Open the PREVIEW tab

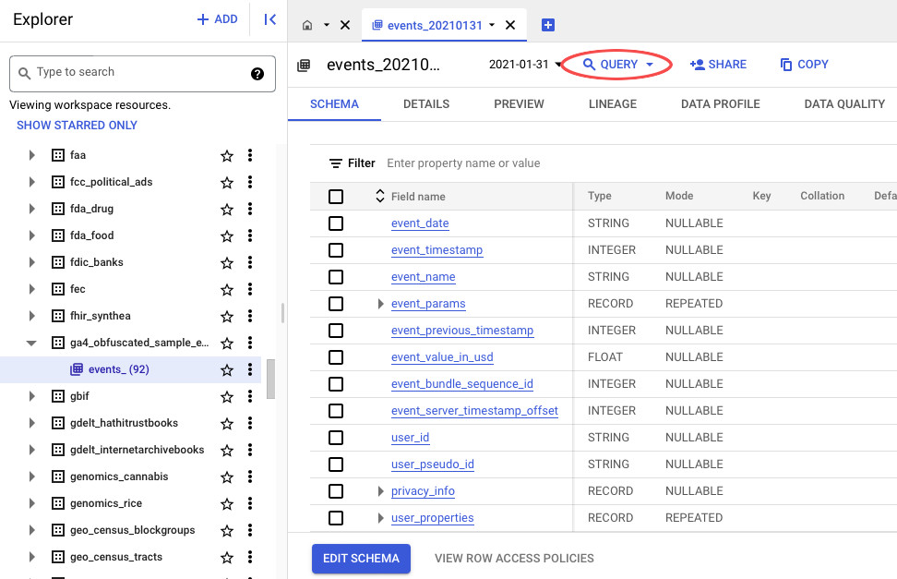[519, 104]
